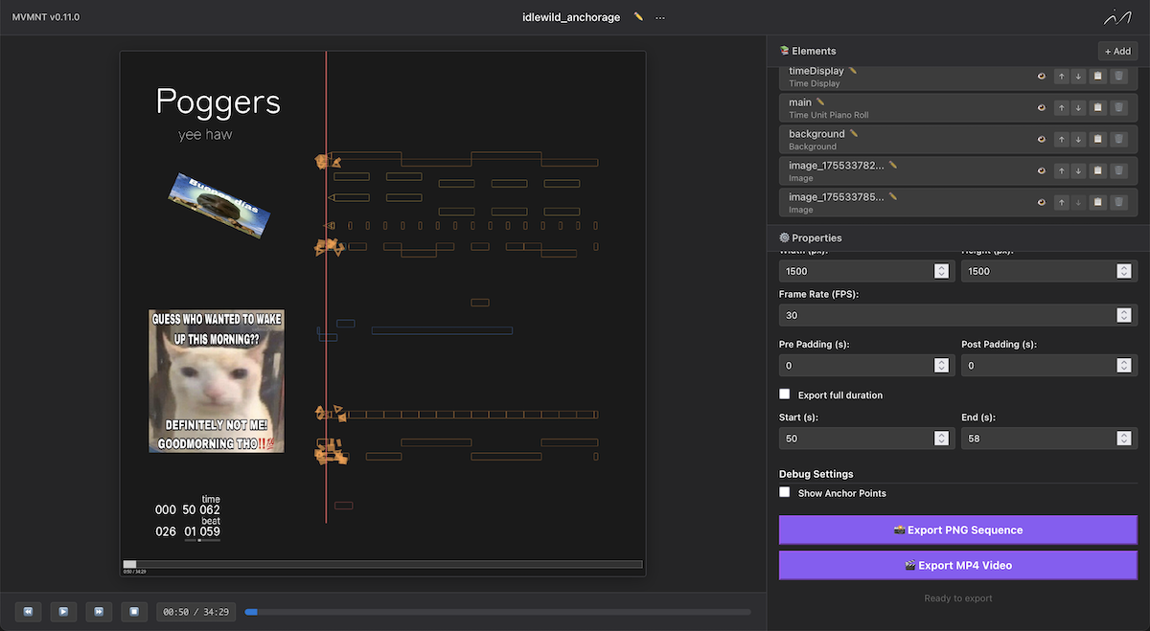The image size is (1150, 631).
Task: Adjust Pre Padding stepper arrows
Action: point(941,366)
